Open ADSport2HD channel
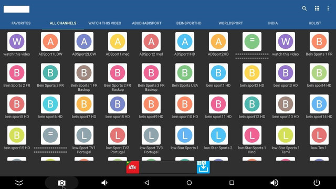Image resolution: width=336 pixels, height=189 pixels. (218, 41)
